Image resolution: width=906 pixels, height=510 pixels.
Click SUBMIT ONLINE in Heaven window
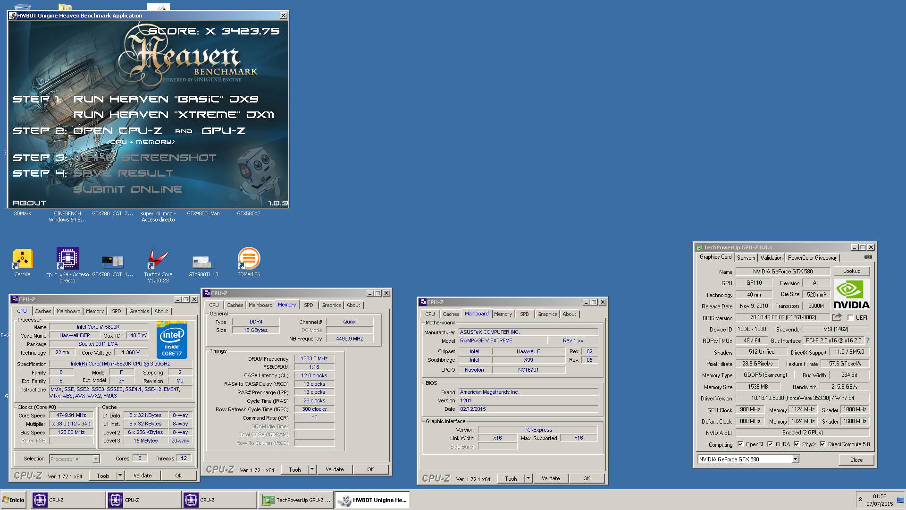pyautogui.click(x=128, y=189)
